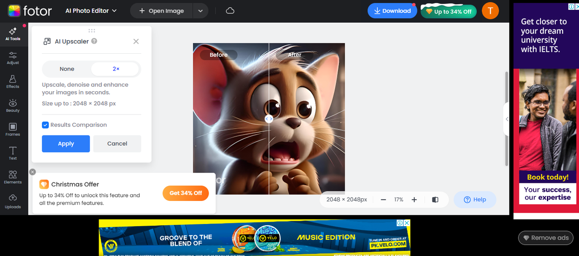
Task: Zoom in with the plus icon
Action: pos(414,200)
